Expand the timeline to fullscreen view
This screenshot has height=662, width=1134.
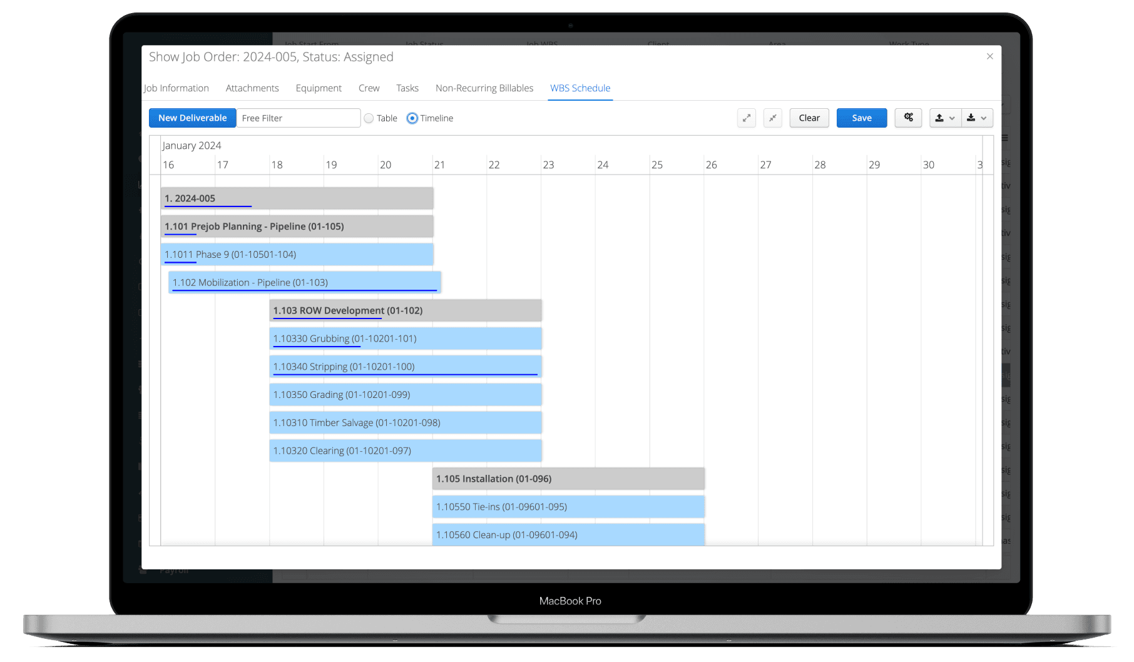coord(746,118)
